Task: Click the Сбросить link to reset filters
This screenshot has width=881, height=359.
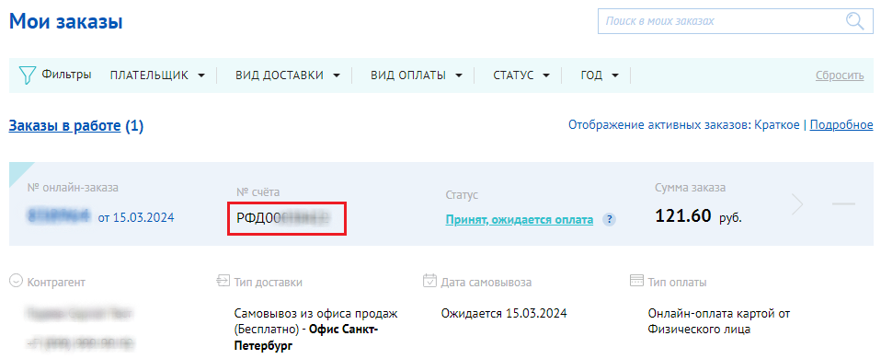Action: (840, 76)
